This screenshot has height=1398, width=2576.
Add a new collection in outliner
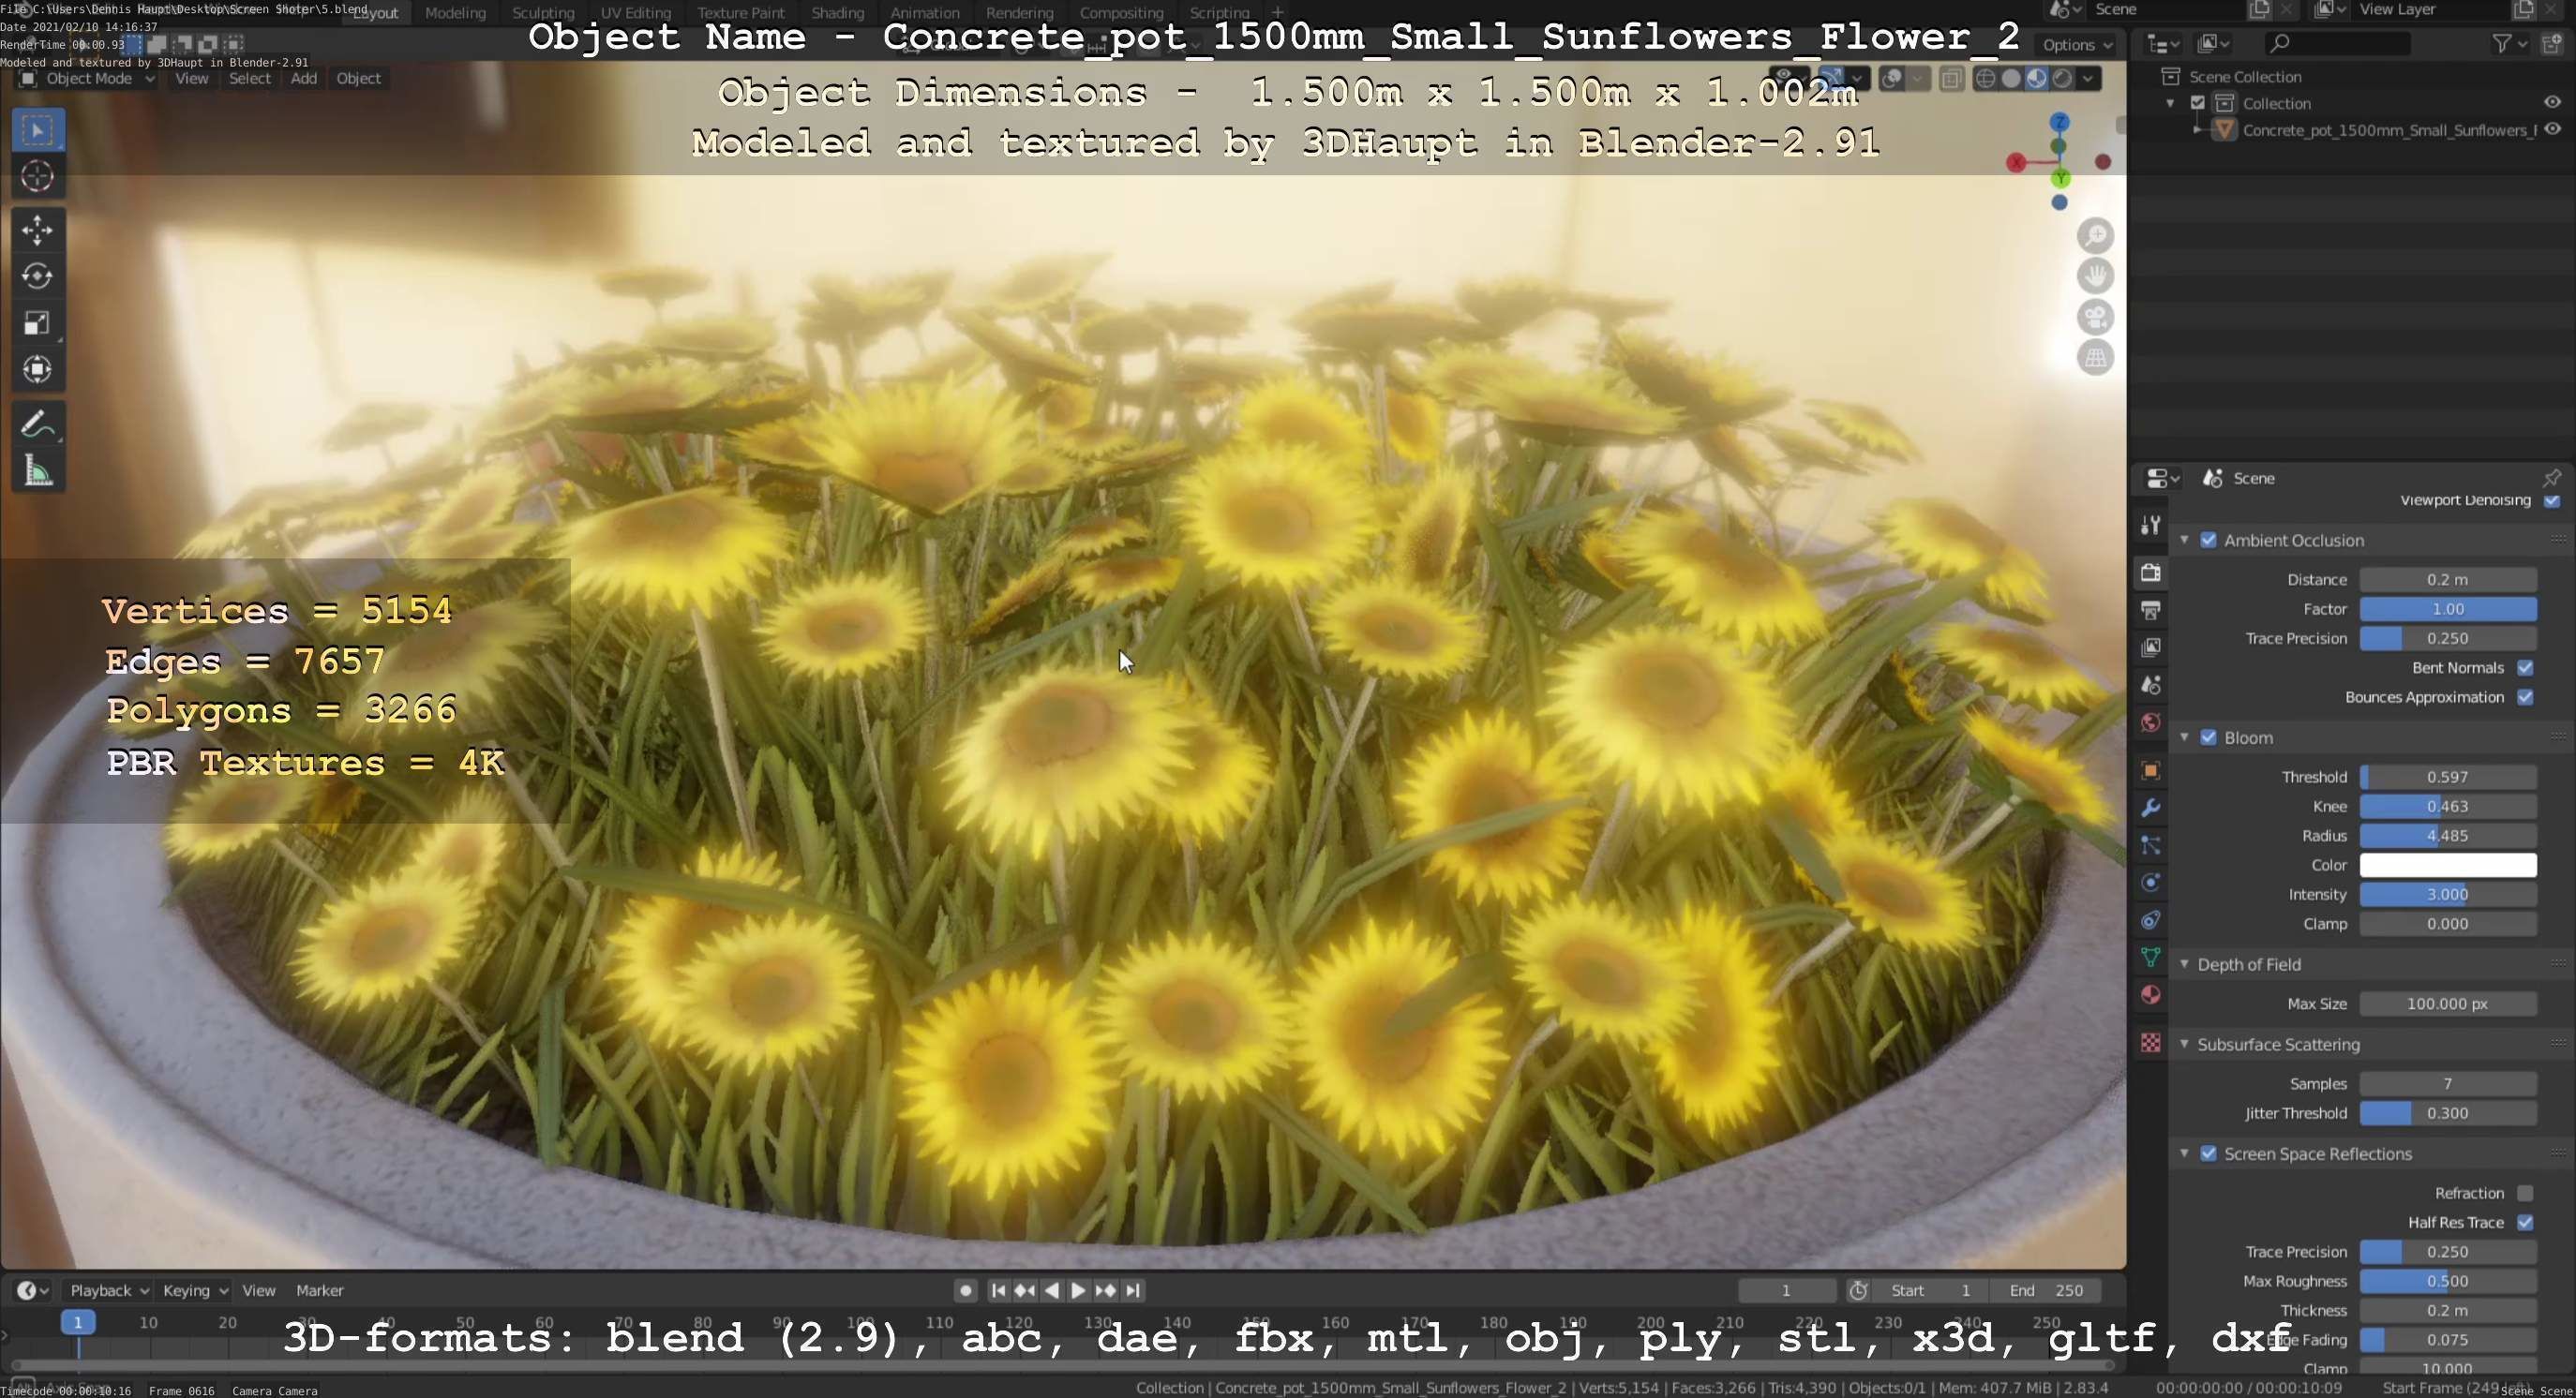click(2551, 43)
